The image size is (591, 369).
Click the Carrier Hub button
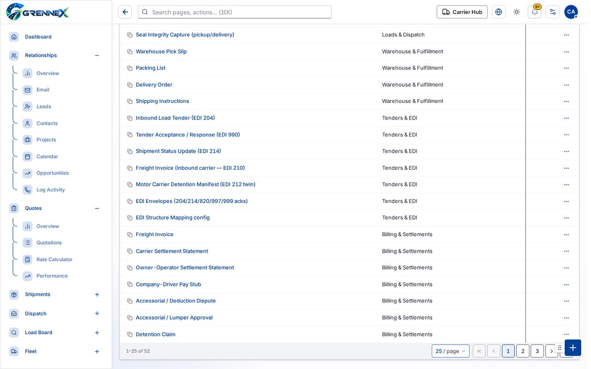[462, 12]
